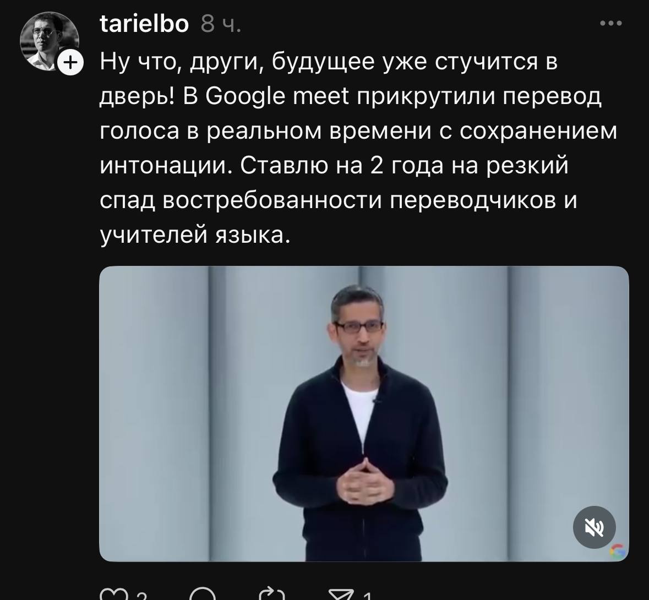This screenshot has height=600, width=649.
Task: Open comments via the speech bubble icon
Action: [x=203, y=594]
